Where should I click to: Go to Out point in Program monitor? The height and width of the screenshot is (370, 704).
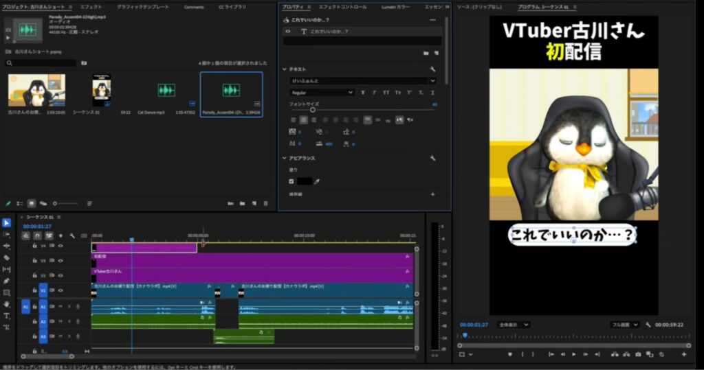point(597,354)
